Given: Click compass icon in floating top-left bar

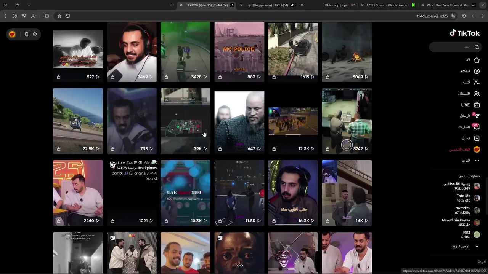Looking at the screenshot, I should click(x=35, y=34).
